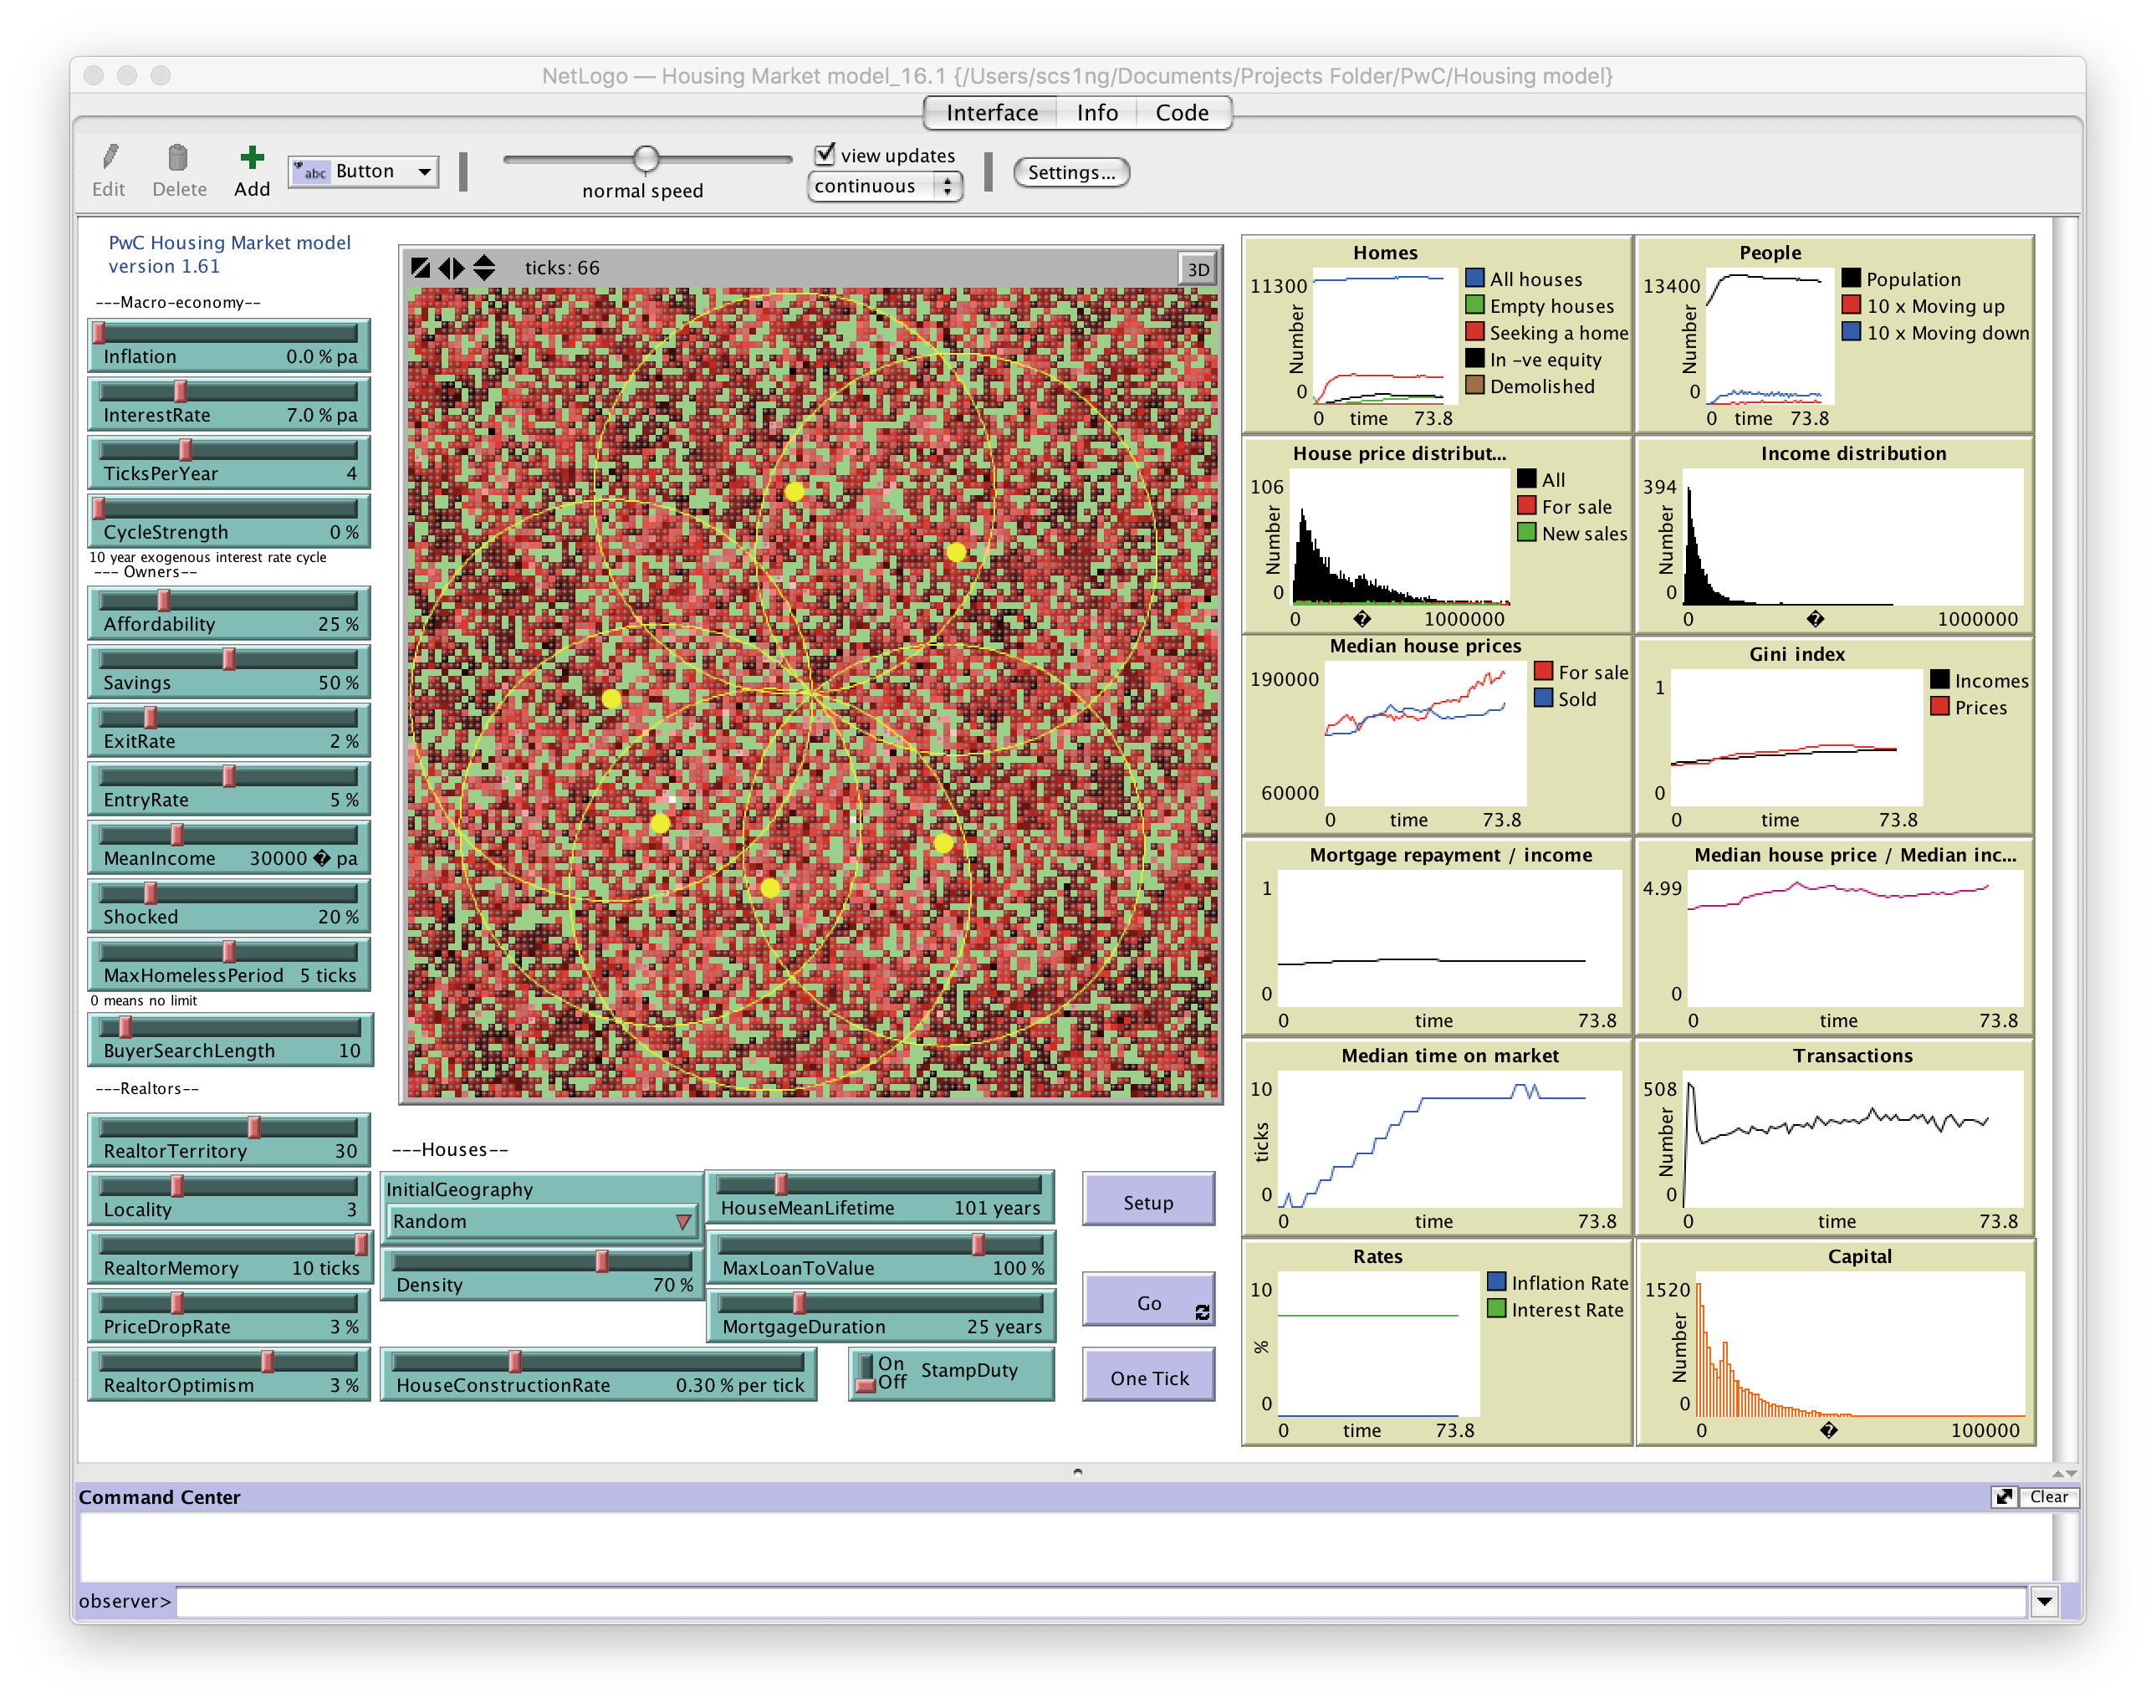
Task: Click the 3D view button
Action: tap(1197, 269)
